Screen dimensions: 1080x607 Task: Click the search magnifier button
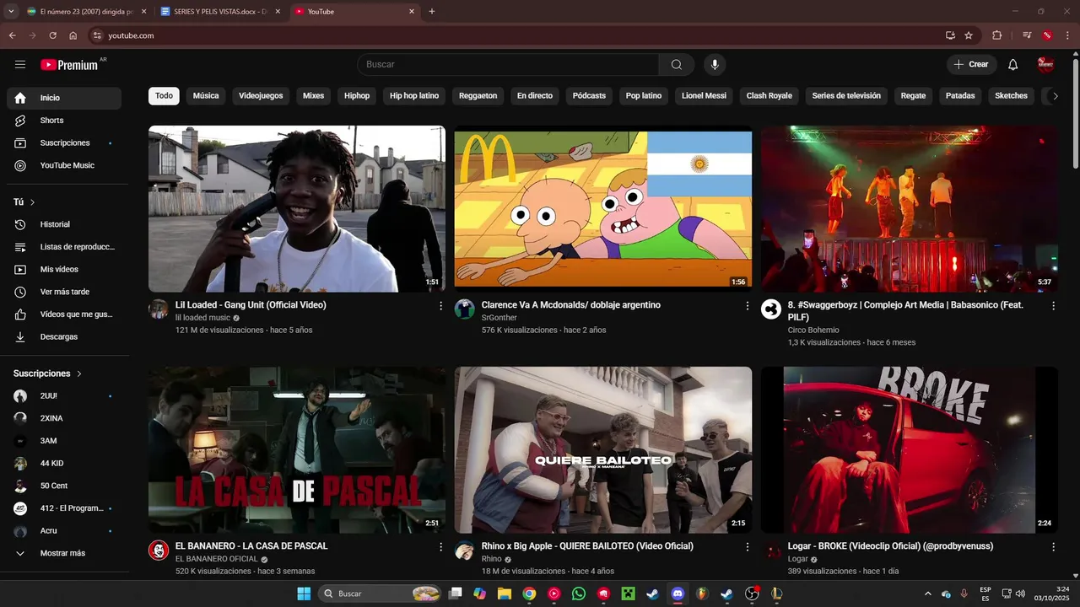(677, 64)
